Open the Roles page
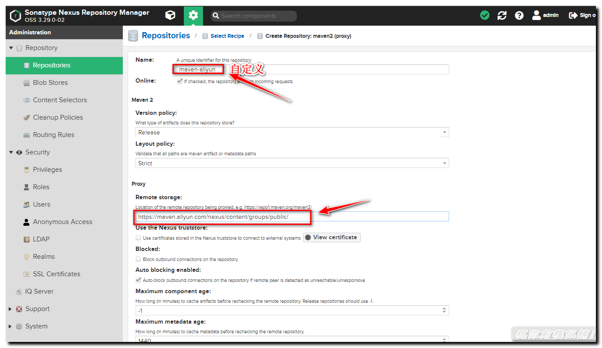 point(64,187)
